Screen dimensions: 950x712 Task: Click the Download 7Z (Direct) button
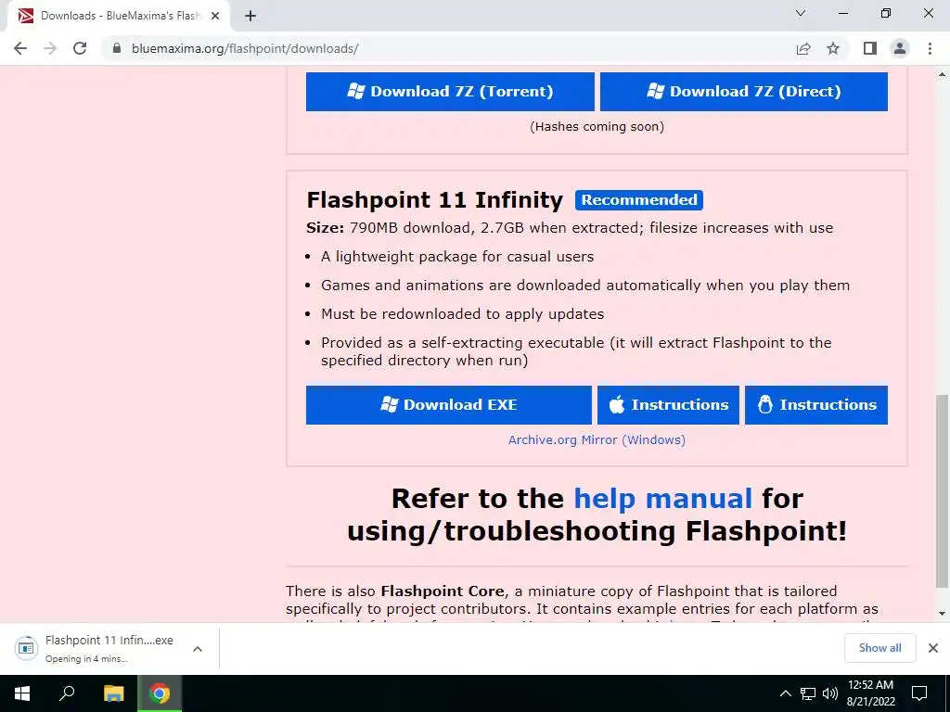[x=744, y=92]
